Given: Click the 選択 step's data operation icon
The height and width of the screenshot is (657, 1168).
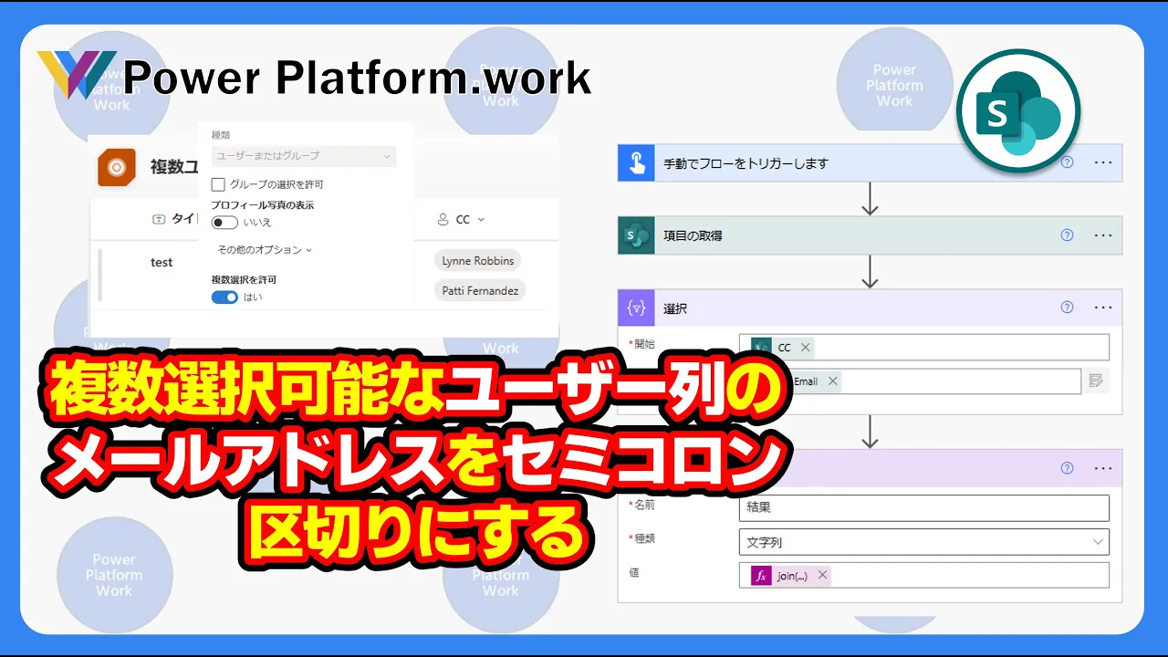Looking at the screenshot, I should pos(636,308).
